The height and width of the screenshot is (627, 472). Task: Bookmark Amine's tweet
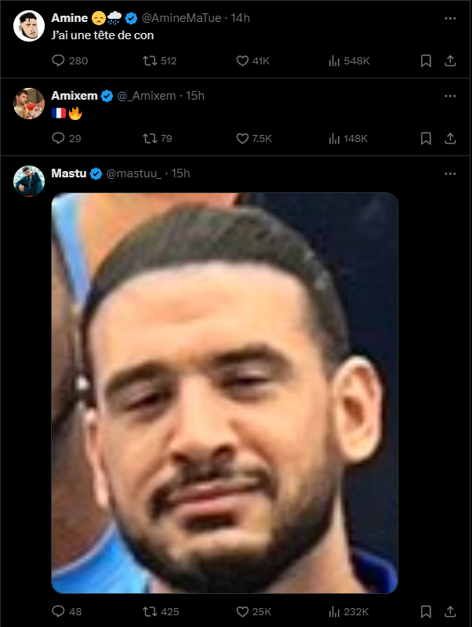426,60
